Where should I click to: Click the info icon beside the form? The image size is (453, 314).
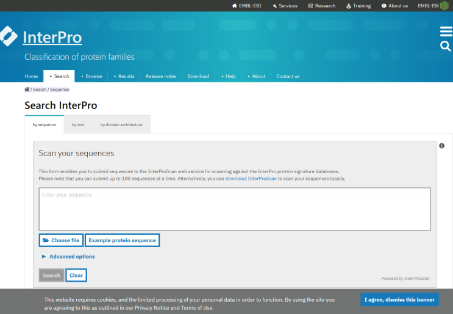coord(441,146)
